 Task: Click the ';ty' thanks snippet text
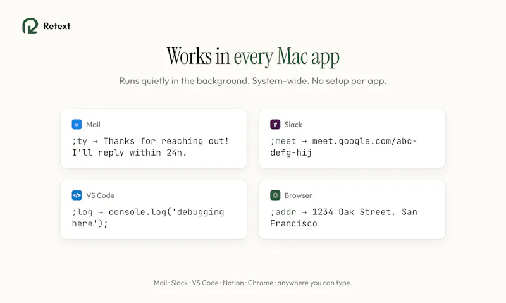[x=151, y=147]
